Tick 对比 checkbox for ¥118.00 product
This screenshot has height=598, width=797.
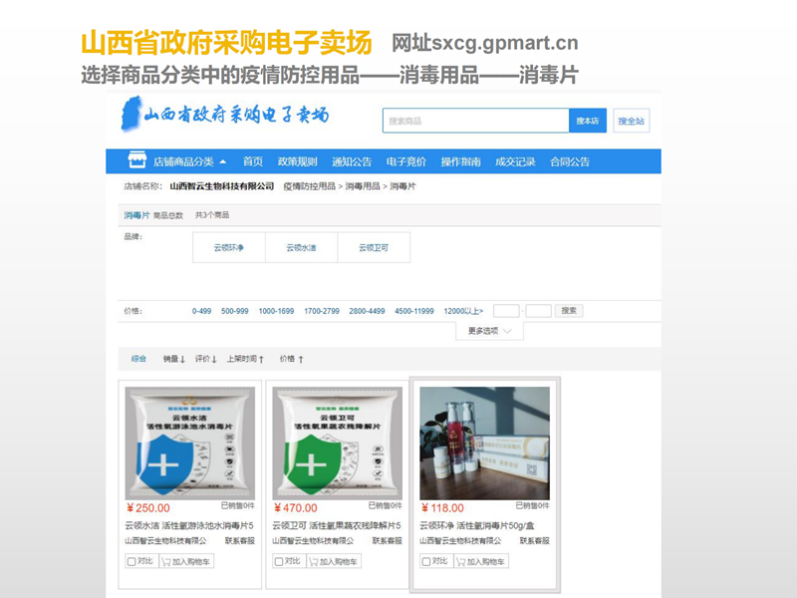(425, 561)
